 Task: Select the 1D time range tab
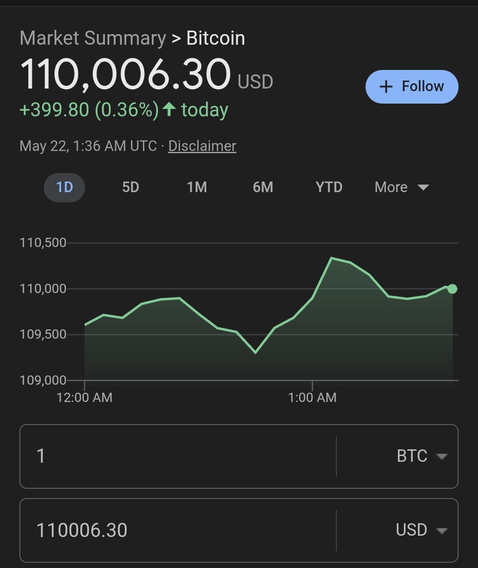tap(64, 187)
